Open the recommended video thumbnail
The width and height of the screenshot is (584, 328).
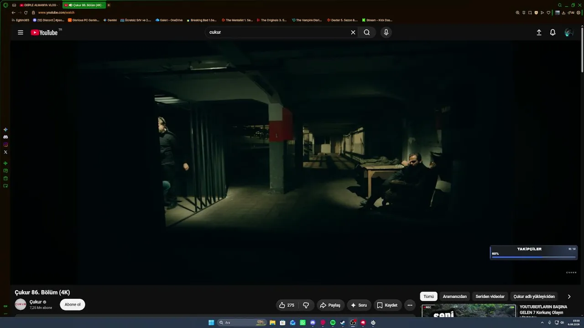pos(469,311)
